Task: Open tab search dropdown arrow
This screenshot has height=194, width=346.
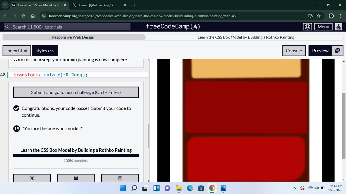Action: [x=5, y=5]
